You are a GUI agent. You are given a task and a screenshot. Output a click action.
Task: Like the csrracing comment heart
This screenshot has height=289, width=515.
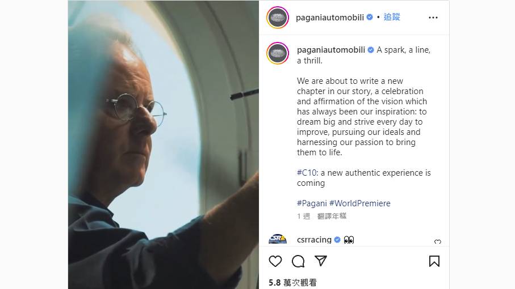(x=437, y=242)
